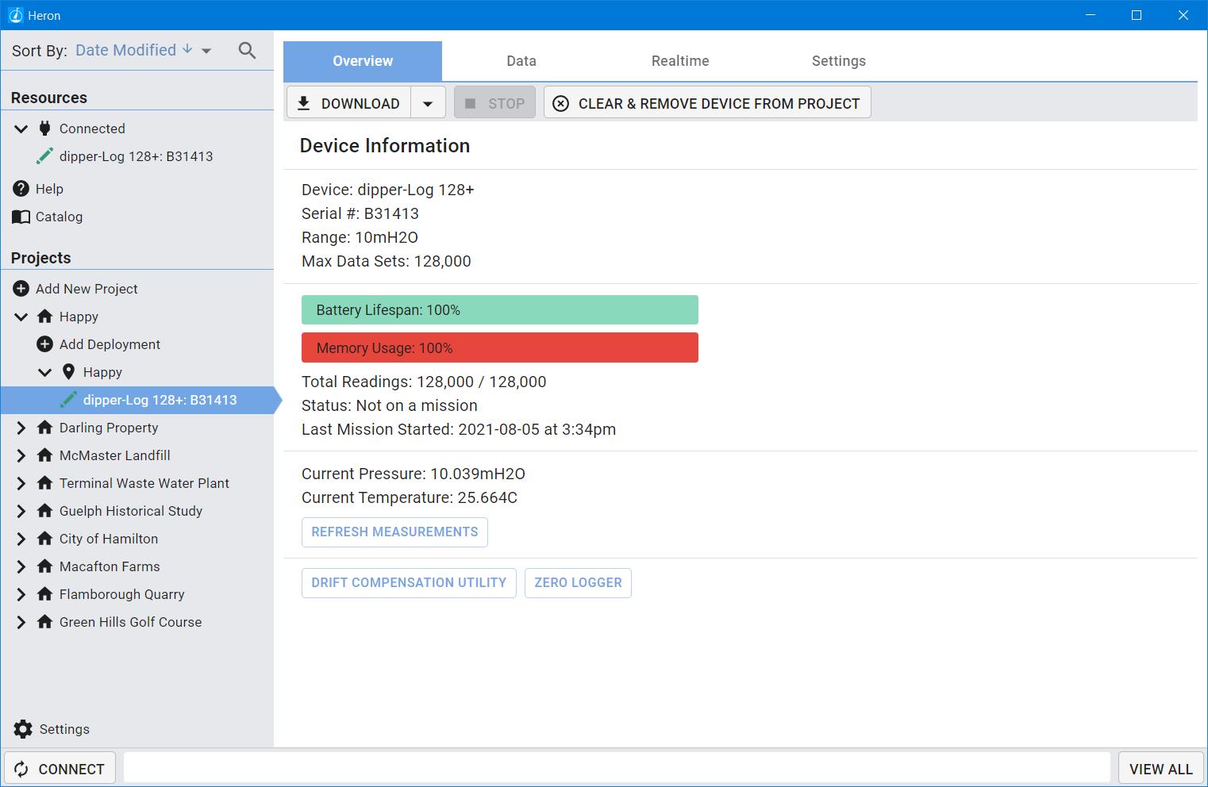
Task: Click the Battery Lifespan 100% bar
Action: point(500,310)
